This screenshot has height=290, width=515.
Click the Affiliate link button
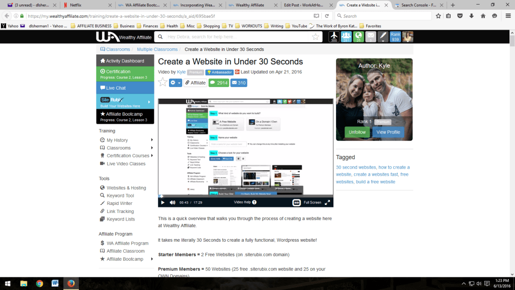coord(195,83)
